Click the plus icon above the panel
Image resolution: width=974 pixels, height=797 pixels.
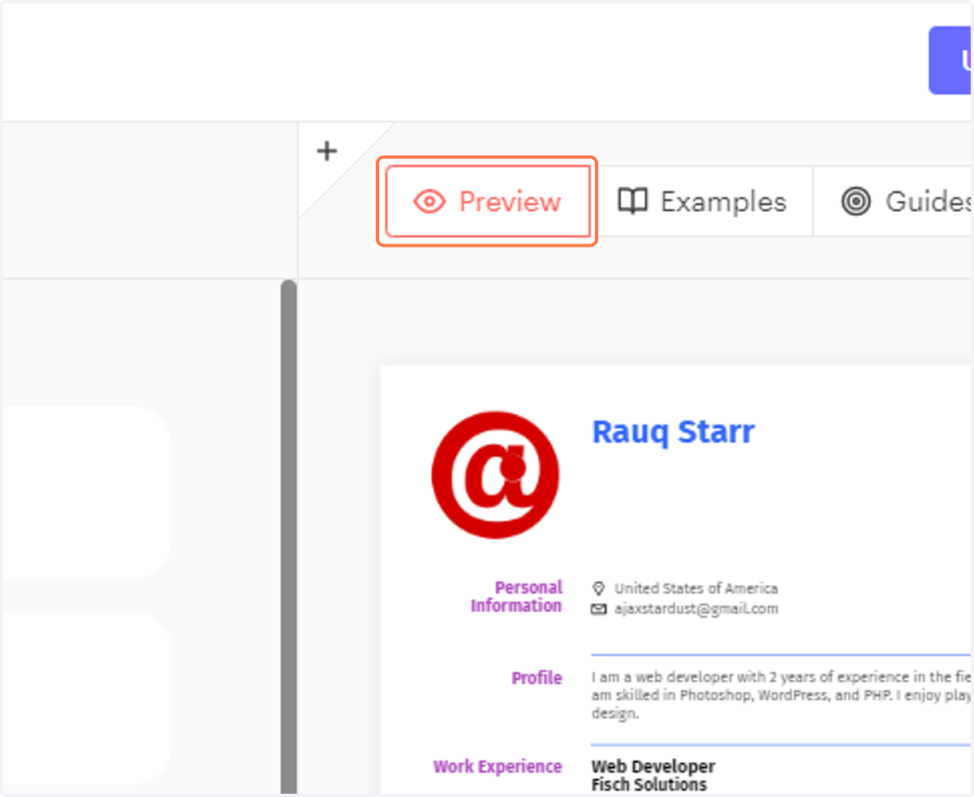click(x=326, y=151)
